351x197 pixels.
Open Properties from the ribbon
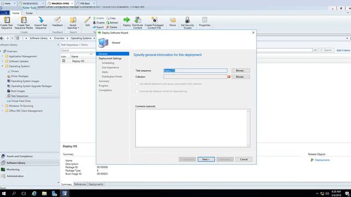(205, 22)
